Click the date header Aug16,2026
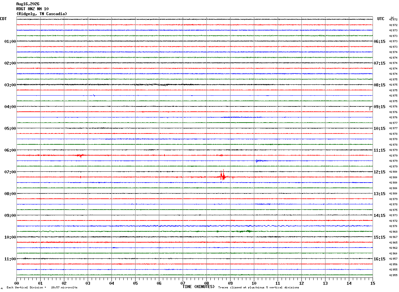399x292 pixels. point(28,4)
